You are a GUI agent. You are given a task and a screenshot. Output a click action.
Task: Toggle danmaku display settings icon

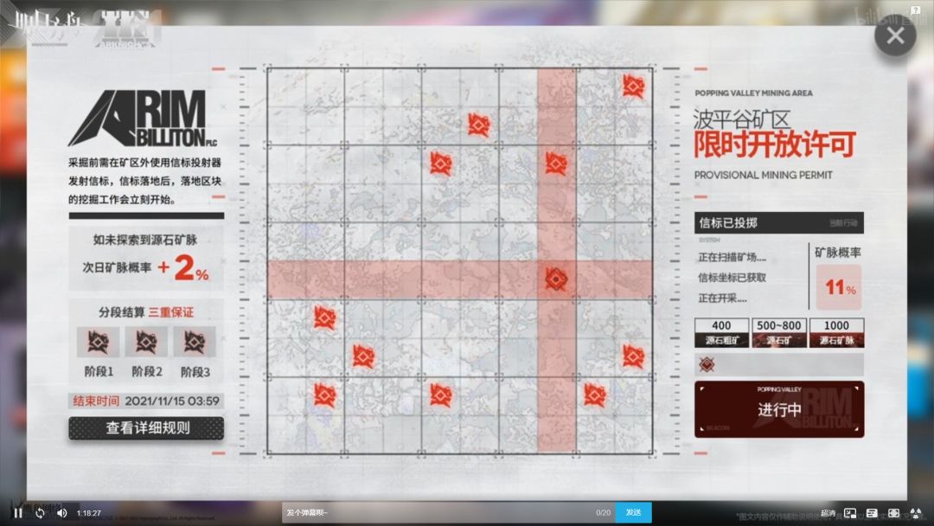click(x=872, y=513)
